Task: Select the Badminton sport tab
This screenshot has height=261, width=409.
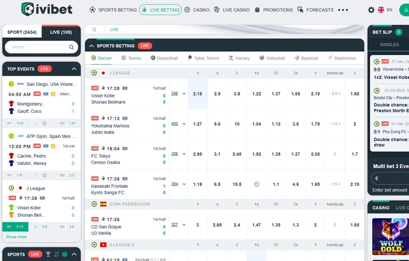Action: point(342,58)
